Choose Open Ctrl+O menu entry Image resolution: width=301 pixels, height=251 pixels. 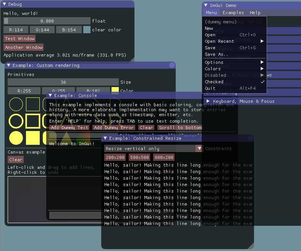(x=234, y=35)
